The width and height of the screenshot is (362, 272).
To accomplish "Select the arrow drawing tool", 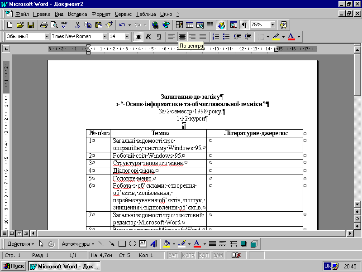I will [x=111, y=244].
